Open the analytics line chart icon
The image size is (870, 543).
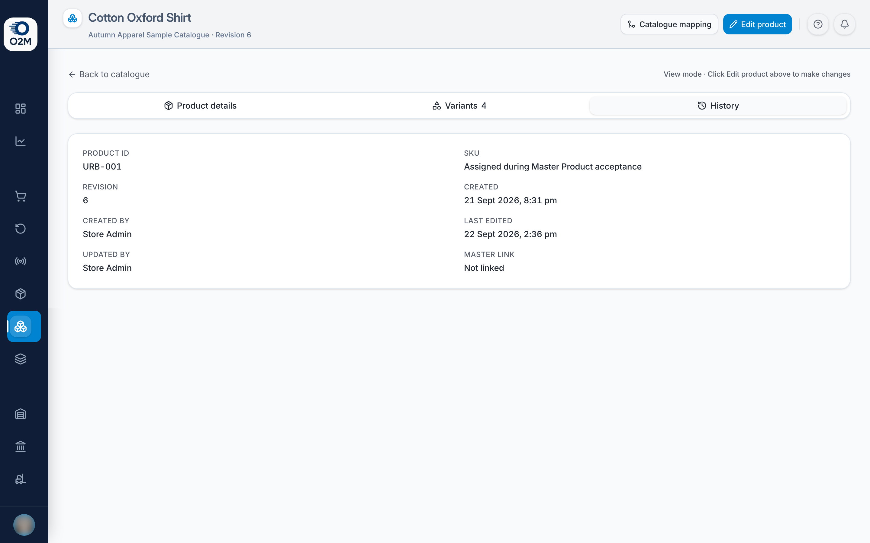[x=21, y=141]
